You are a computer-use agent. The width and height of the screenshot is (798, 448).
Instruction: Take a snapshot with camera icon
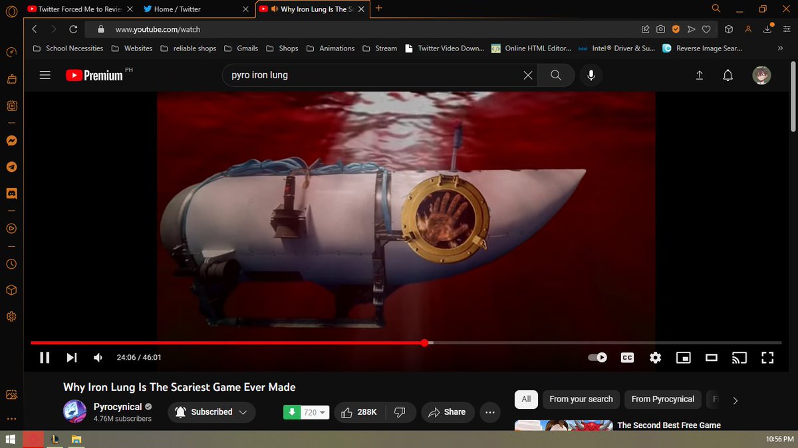pyautogui.click(x=660, y=29)
